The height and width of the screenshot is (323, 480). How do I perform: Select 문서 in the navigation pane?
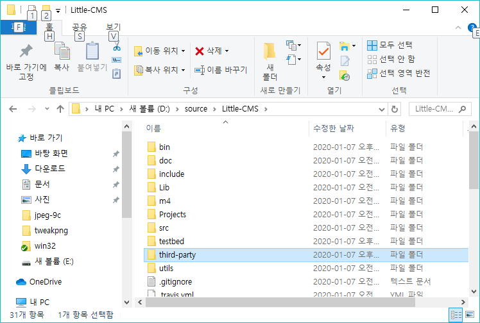coord(36,185)
